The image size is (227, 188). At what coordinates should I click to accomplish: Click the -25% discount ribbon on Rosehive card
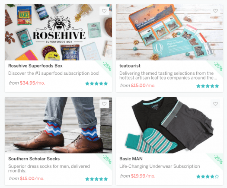[x=107, y=66]
